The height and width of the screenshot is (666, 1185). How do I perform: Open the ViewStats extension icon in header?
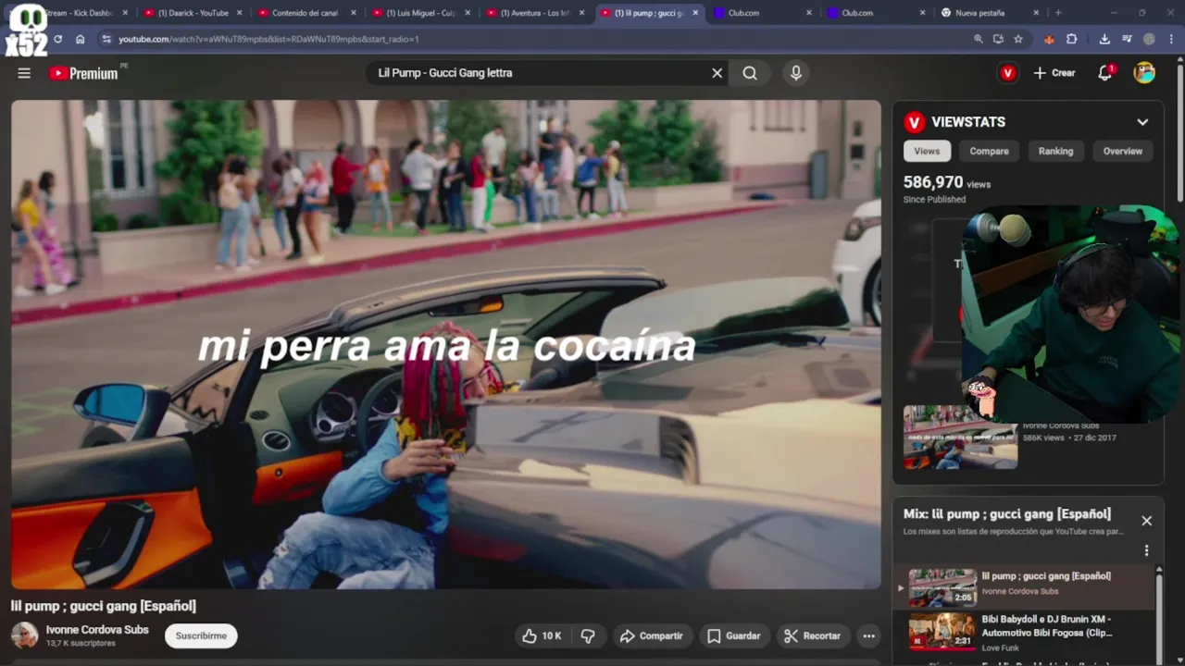pos(1007,73)
